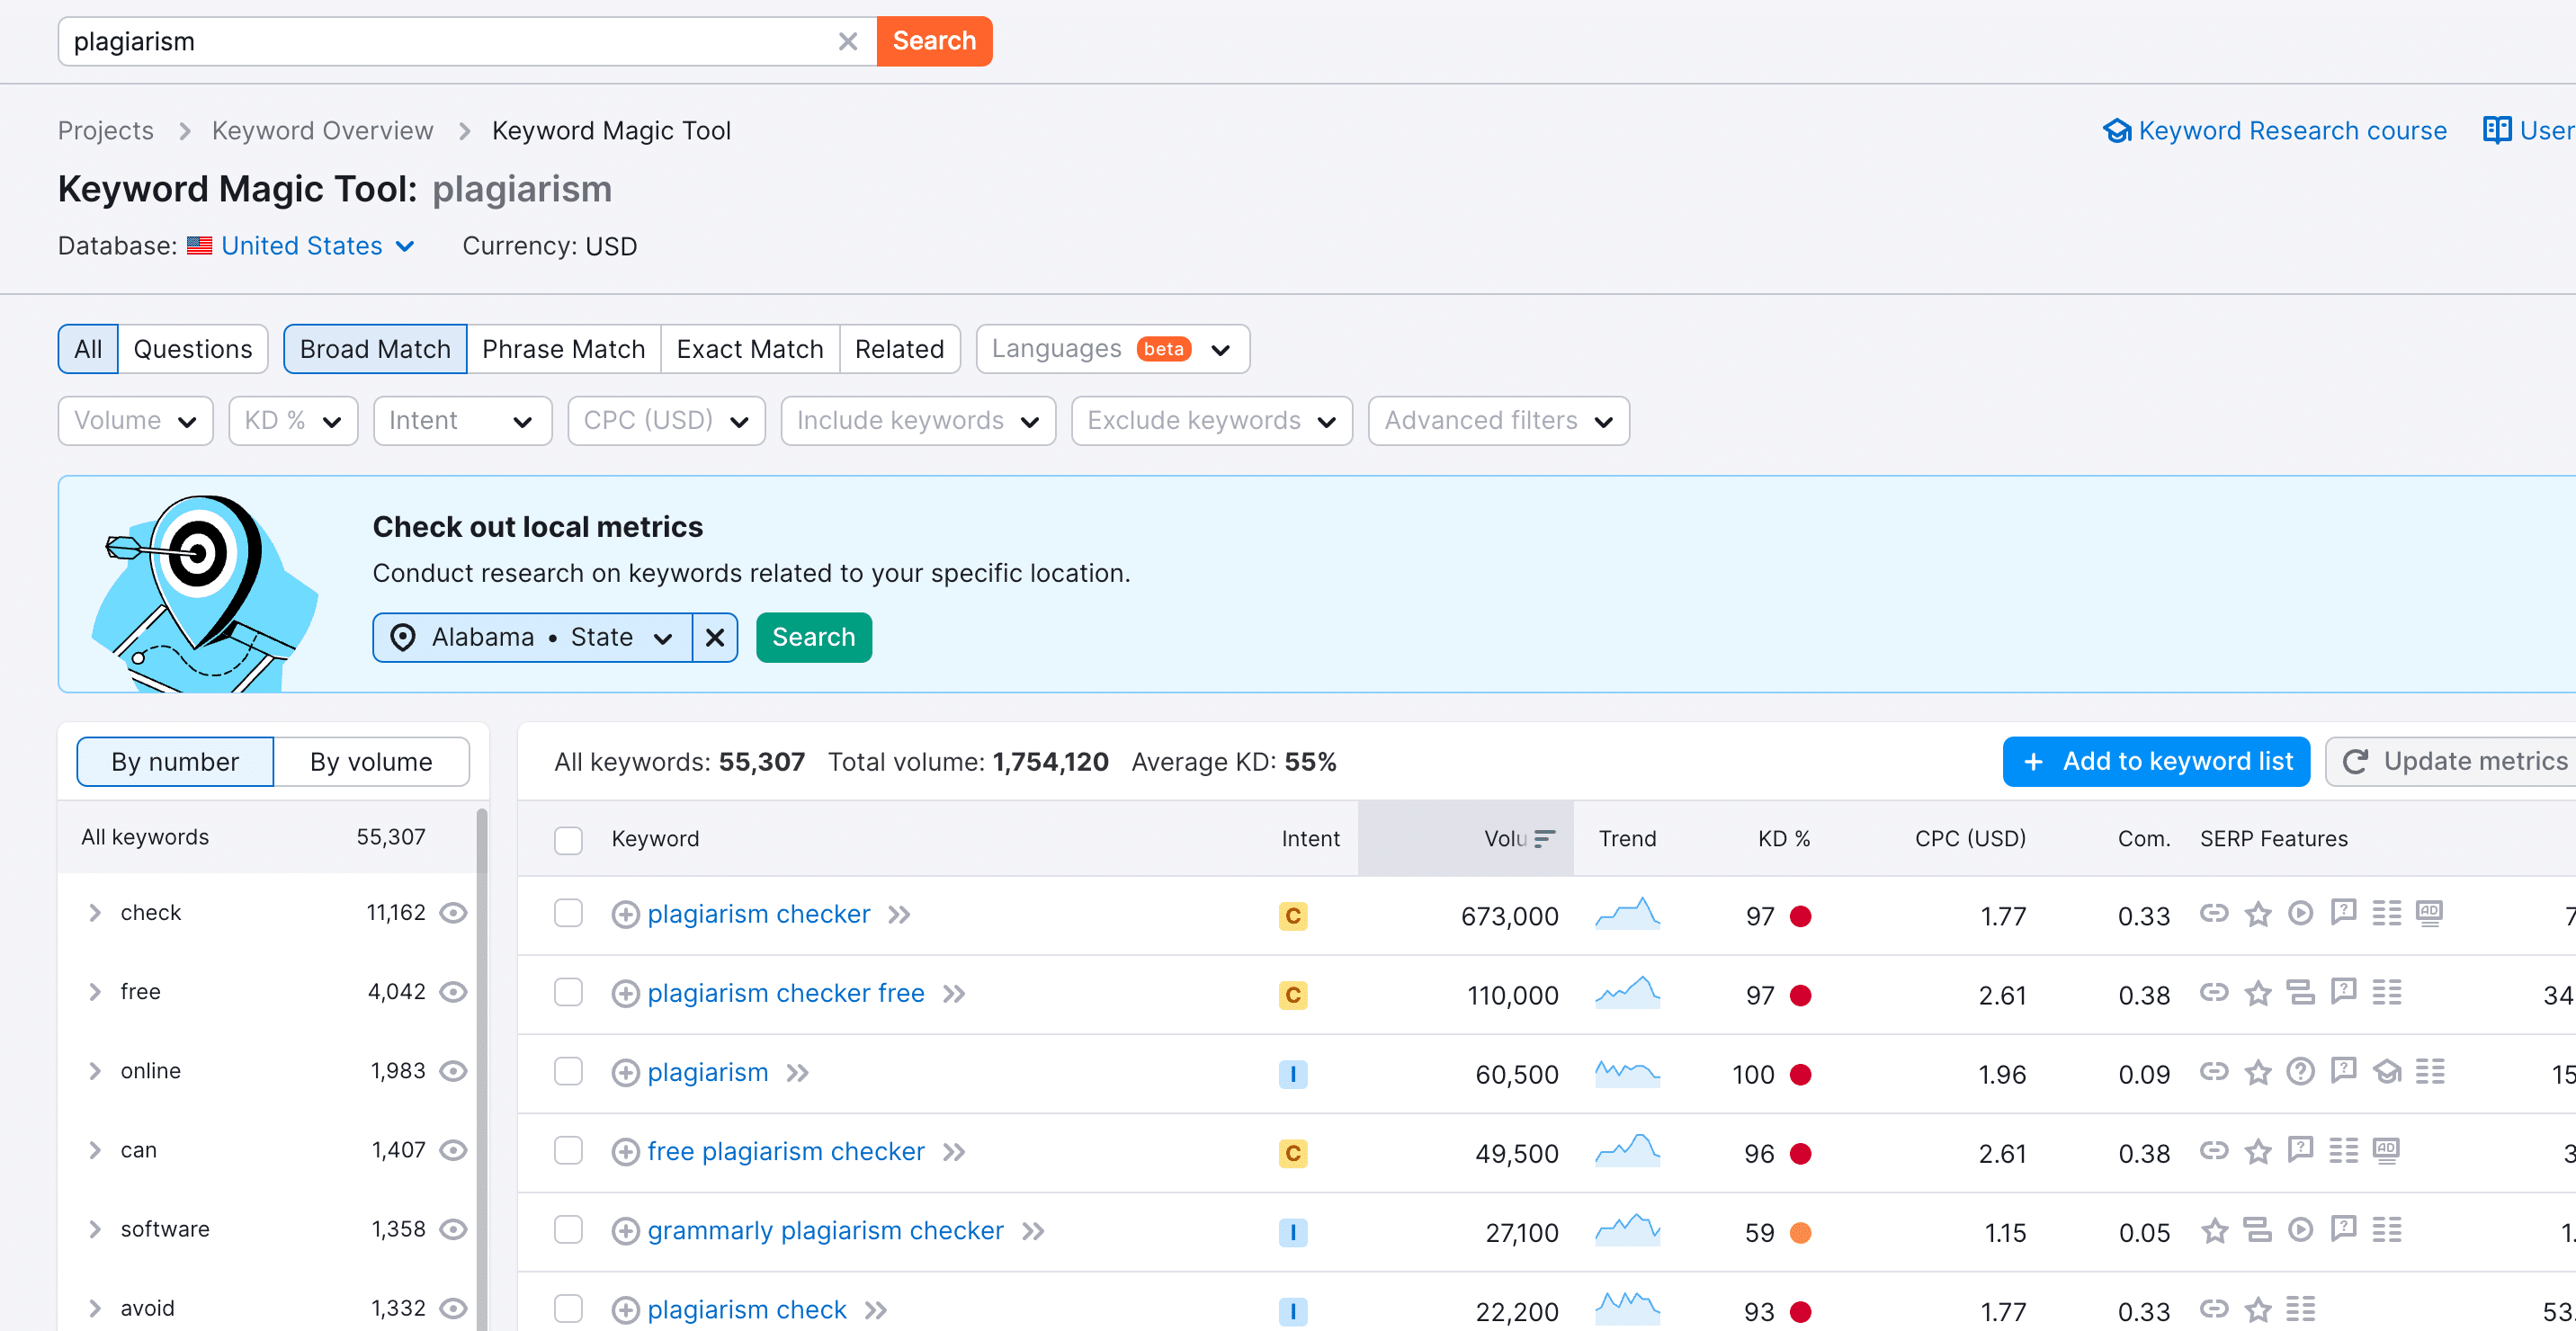Open the KD % filter dropdown
2576x1331 pixels.
click(x=293, y=421)
